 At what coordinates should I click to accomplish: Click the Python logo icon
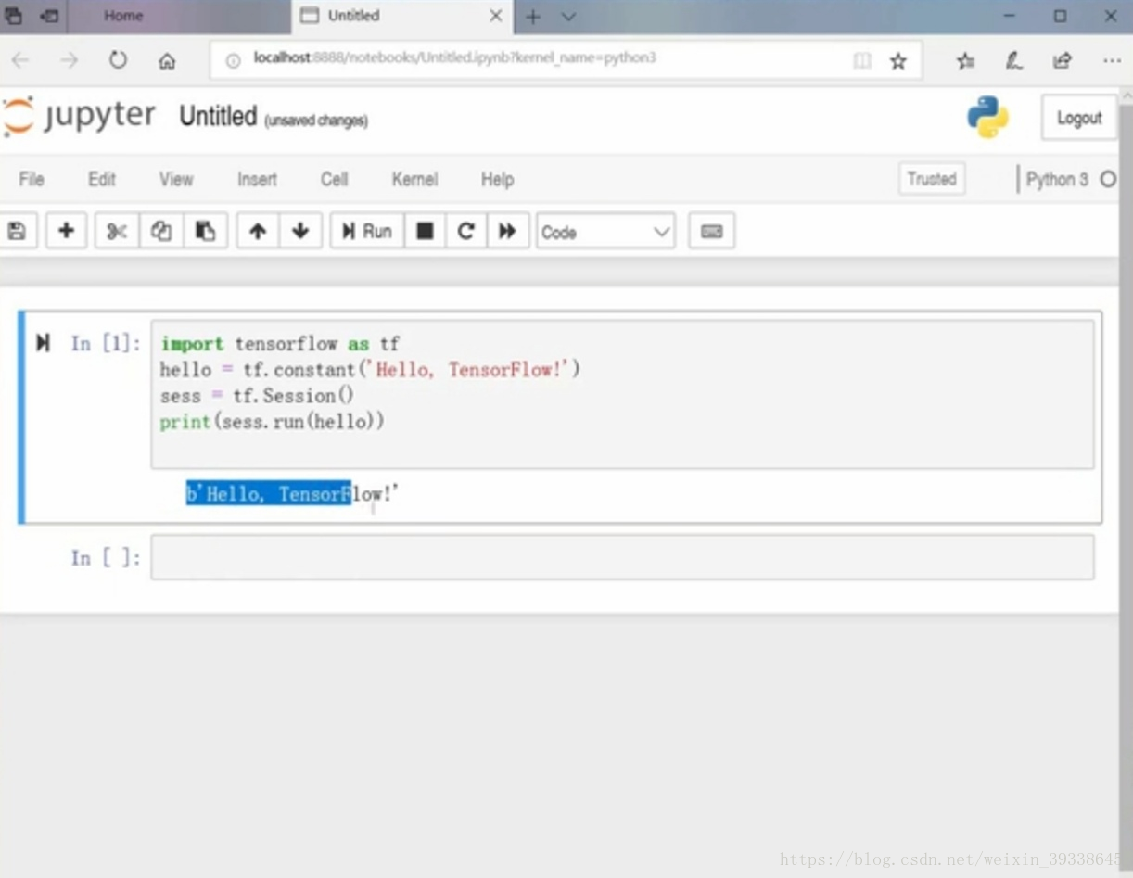tap(987, 118)
